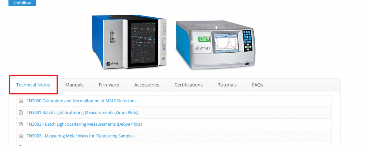
Task: Open TN3003 Measuring Molar Mass link
Action: coord(81,136)
